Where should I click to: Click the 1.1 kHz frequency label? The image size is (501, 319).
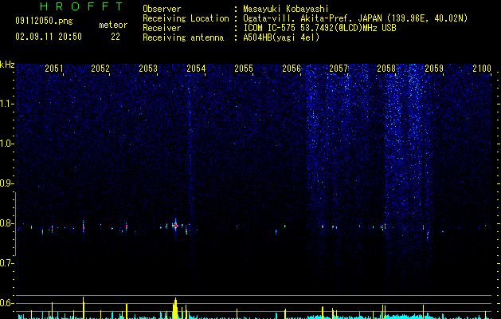click(x=7, y=104)
